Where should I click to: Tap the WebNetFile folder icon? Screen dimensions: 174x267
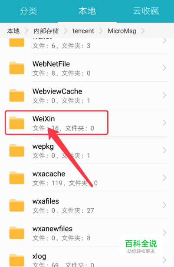tap(16, 68)
